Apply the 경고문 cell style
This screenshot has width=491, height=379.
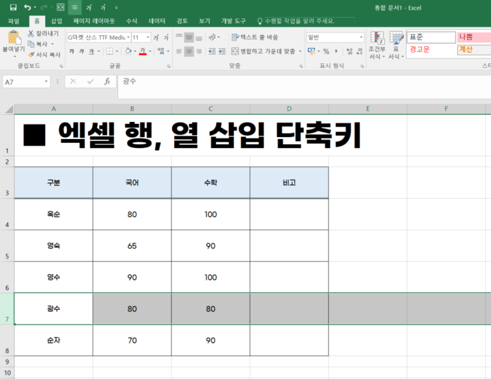click(x=431, y=50)
